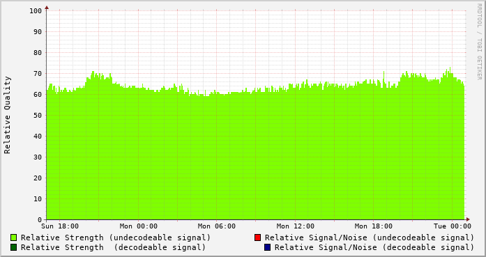486x257 pixels.
Task: Click the 'Mon 06:00' time axis label
Action: pyautogui.click(x=217, y=226)
